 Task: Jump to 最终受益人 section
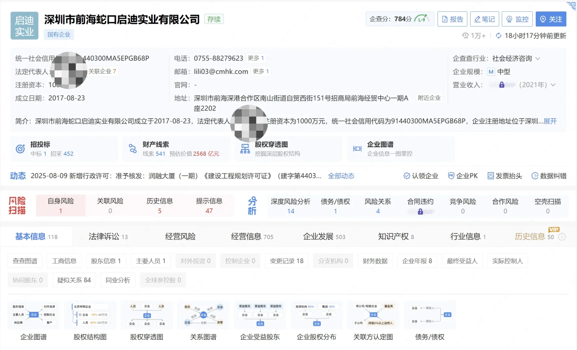point(462,261)
